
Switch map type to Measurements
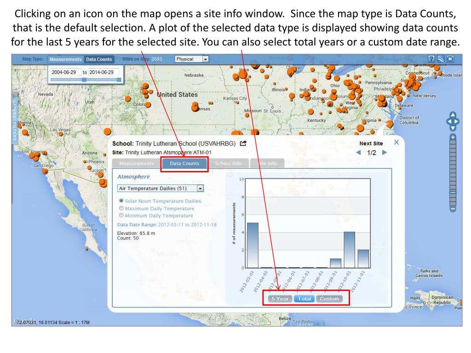[65, 59]
